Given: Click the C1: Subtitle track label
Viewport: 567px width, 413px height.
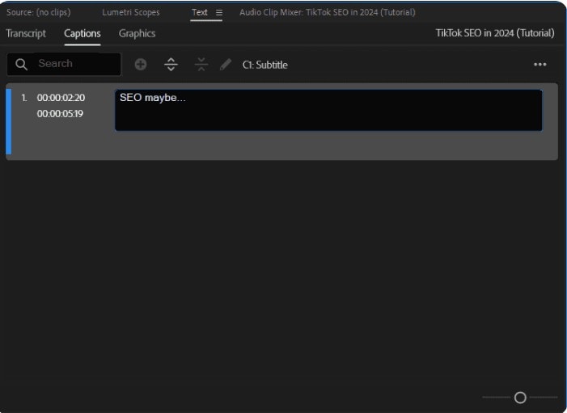Looking at the screenshot, I should point(265,65).
